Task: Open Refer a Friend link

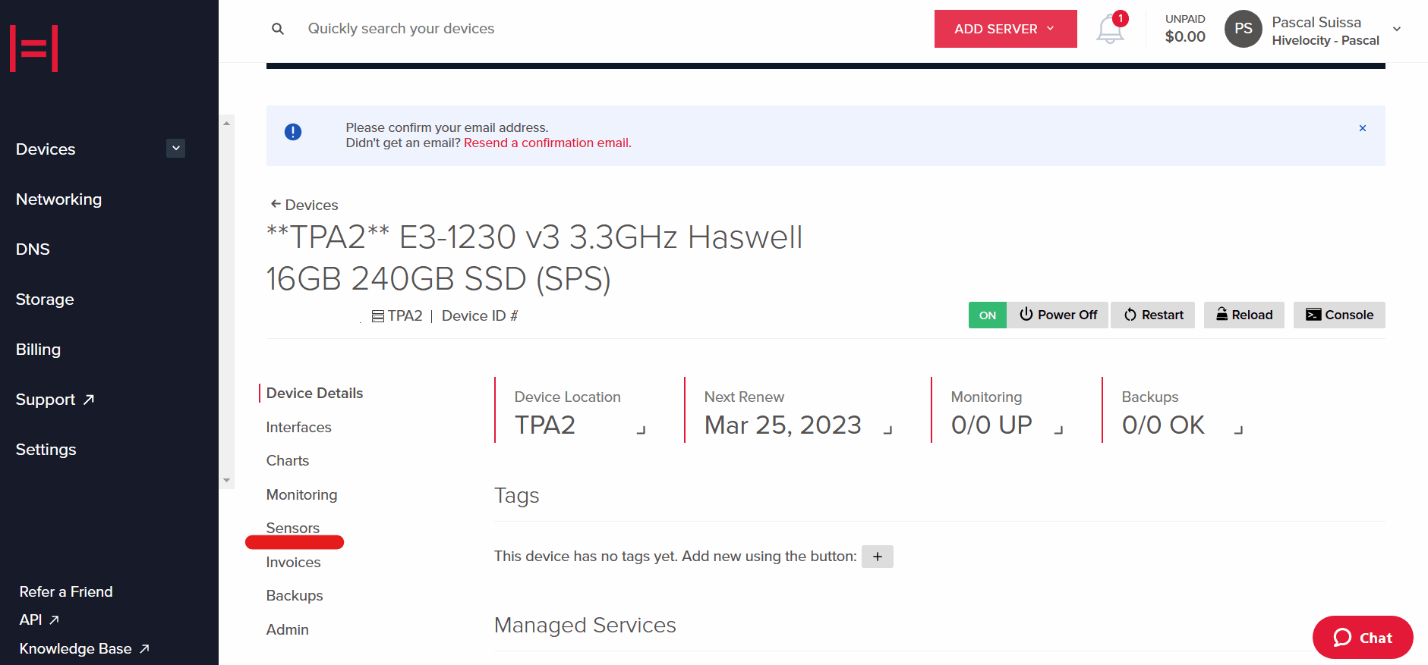Action: click(66, 591)
